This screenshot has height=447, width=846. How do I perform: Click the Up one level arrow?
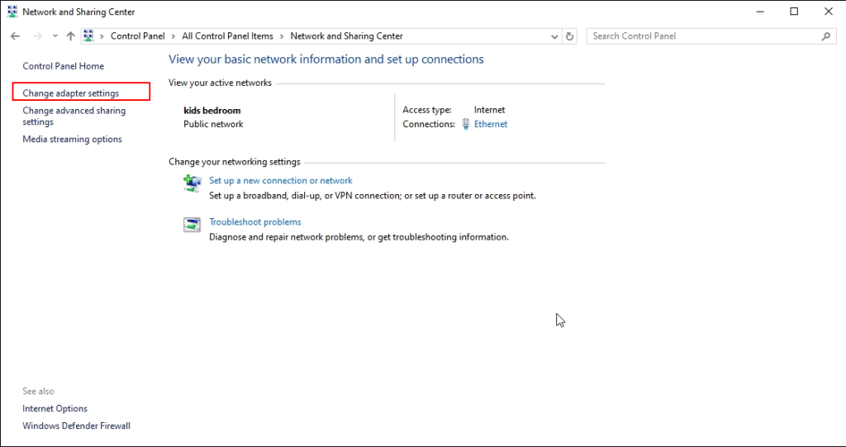(70, 36)
